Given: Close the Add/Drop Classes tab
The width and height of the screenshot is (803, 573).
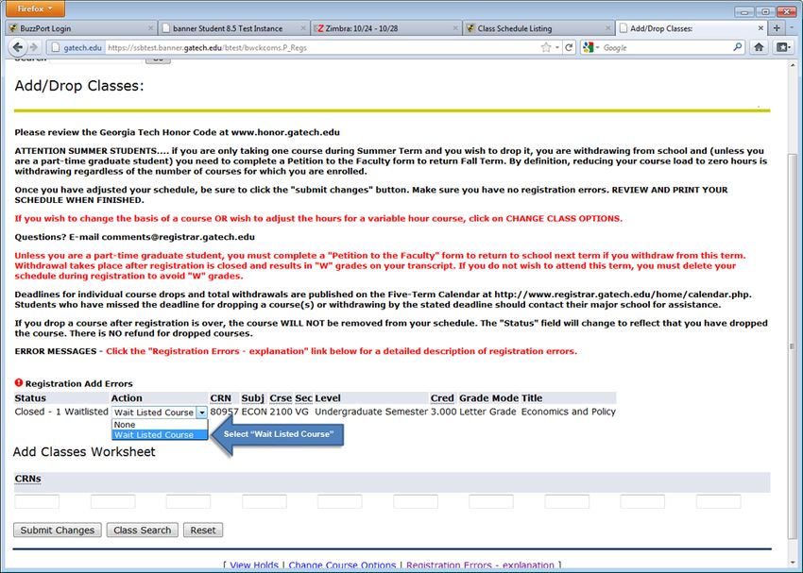Looking at the screenshot, I should coord(760,28).
